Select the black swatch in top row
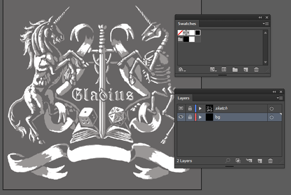This screenshot has width=291, height=195. click(x=198, y=33)
